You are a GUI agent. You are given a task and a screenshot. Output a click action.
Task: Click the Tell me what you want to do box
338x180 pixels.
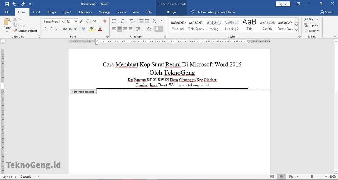[216, 12]
